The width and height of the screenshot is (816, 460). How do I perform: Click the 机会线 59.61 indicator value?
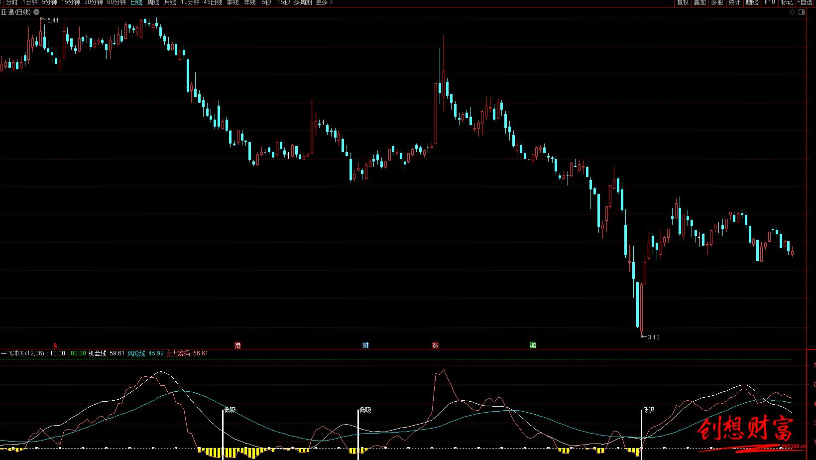(x=107, y=353)
